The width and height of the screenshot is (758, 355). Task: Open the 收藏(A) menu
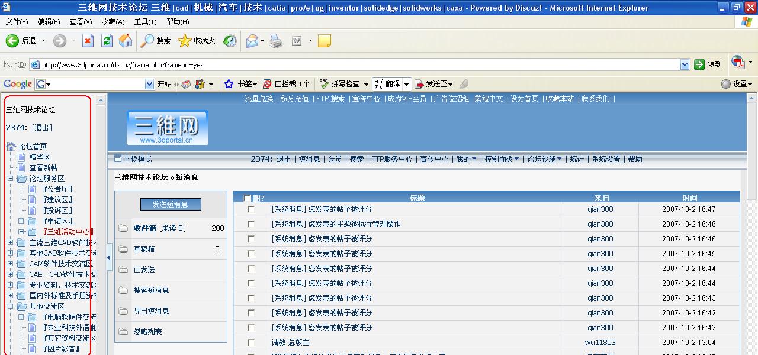(113, 22)
